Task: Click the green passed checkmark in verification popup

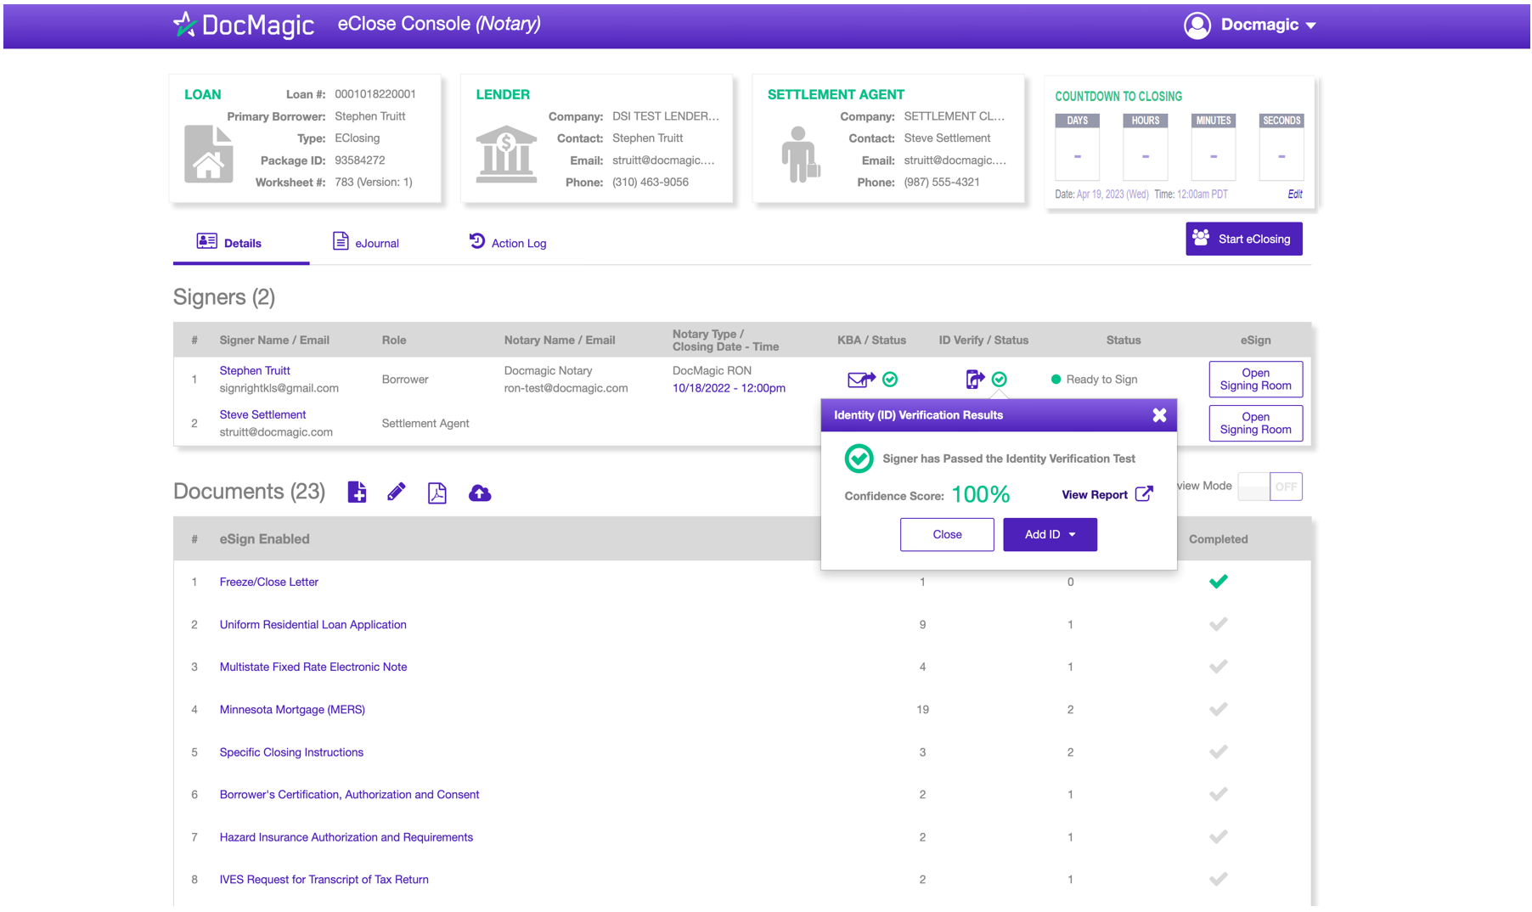Action: tap(859, 459)
